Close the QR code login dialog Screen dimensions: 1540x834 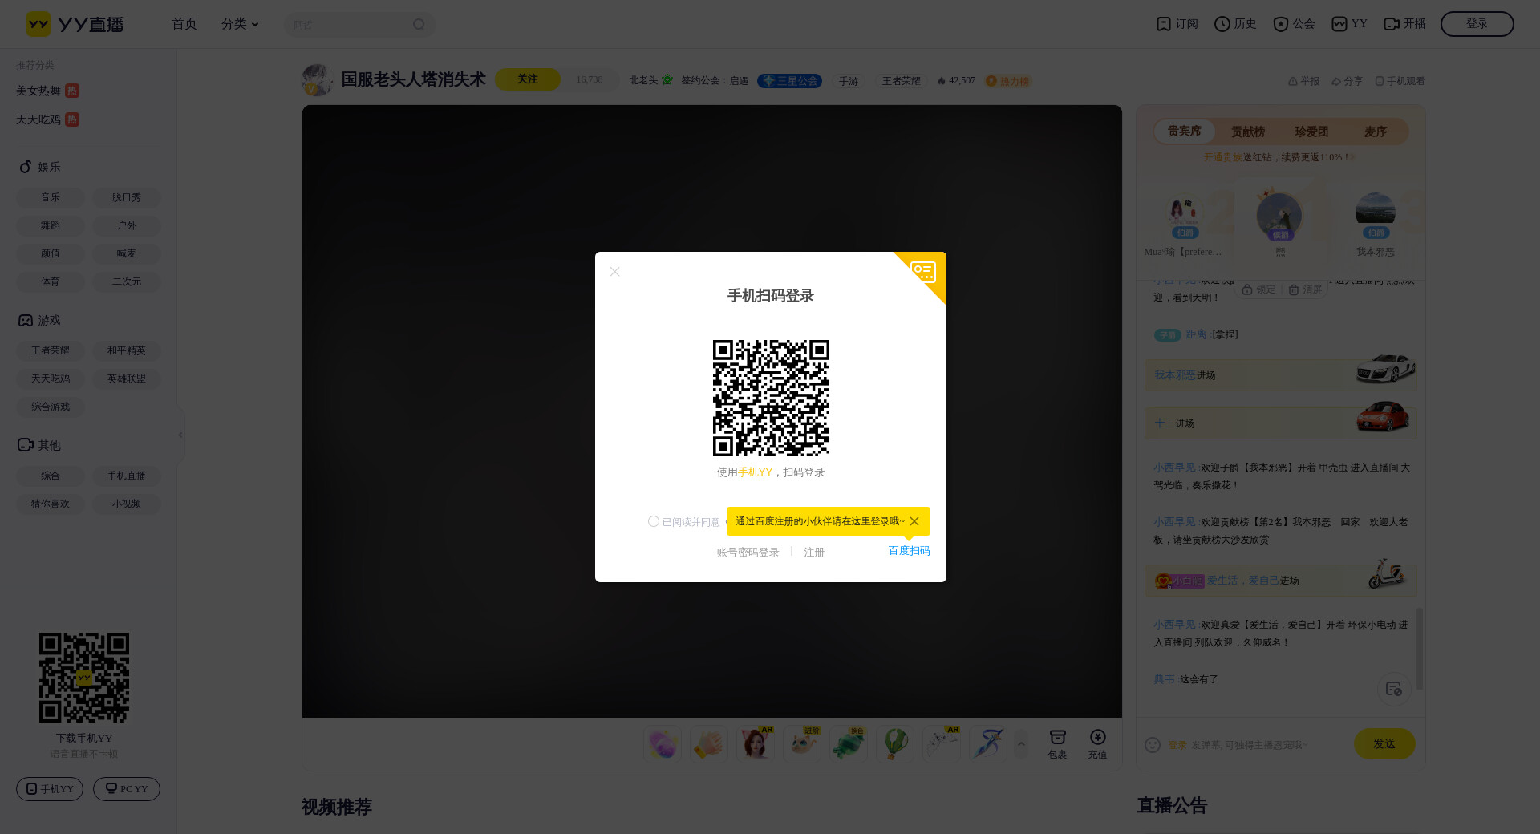click(614, 272)
